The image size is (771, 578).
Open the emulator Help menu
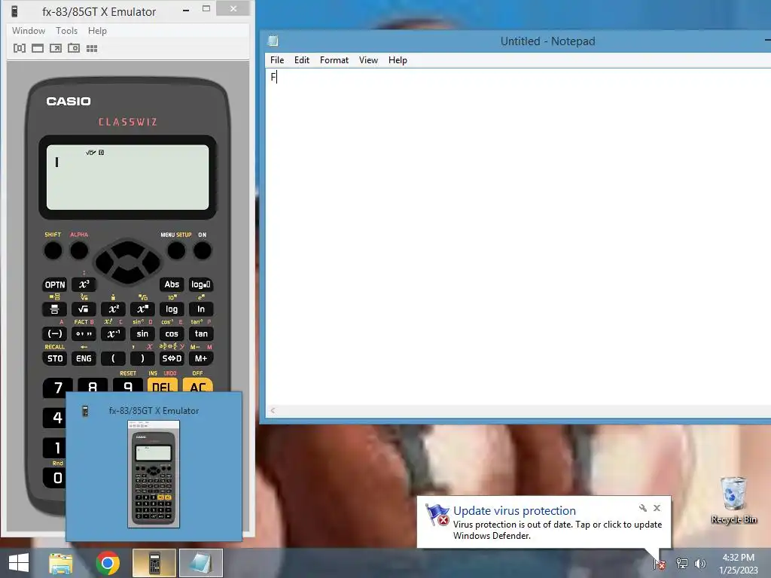(x=97, y=30)
